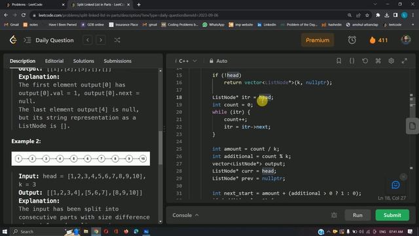Format code using the braces icon
The width and height of the screenshot is (419, 236).
352,61
